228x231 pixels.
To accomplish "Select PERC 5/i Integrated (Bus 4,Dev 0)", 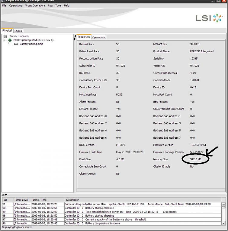I will [x=34, y=40].
